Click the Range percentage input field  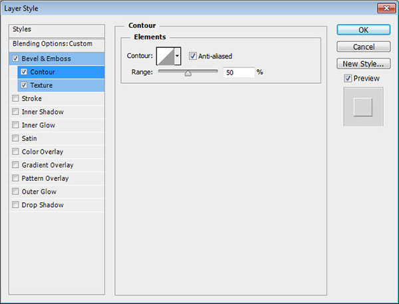tap(239, 72)
